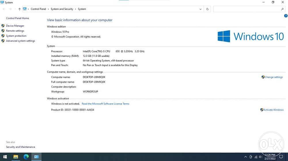The height and width of the screenshot is (161, 288).
Task: Open File Explorer from taskbar
Action: (16, 157)
